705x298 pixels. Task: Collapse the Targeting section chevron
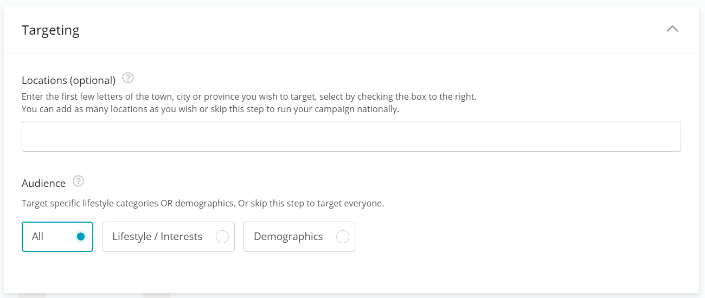(672, 29)
